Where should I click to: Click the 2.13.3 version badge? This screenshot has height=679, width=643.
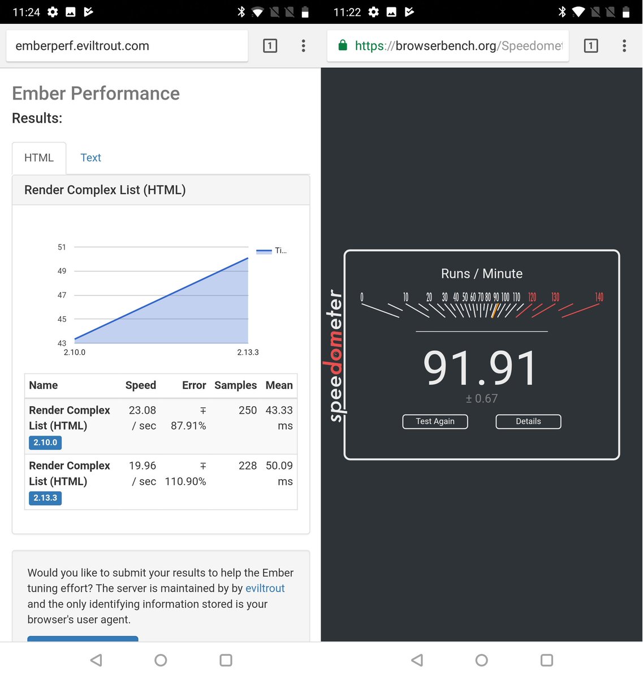tap(45, 498)
